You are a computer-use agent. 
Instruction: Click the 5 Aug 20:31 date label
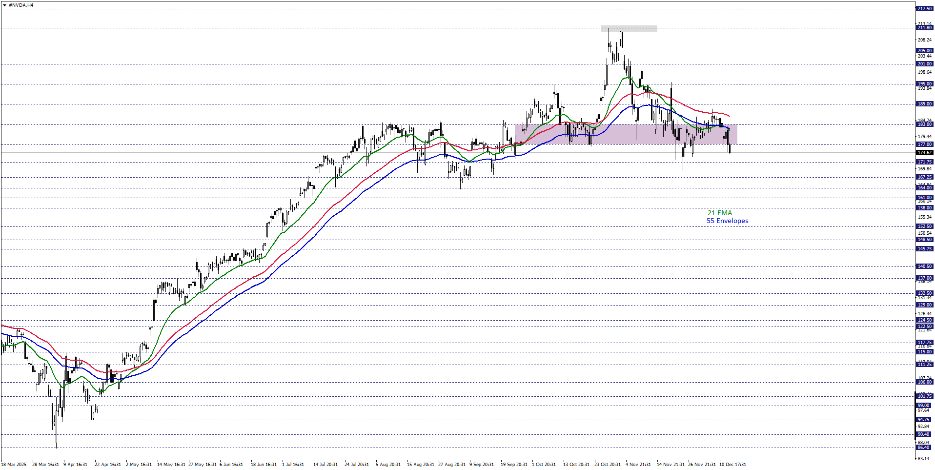pos(388,464)
